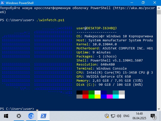Click the vertical scrollbar thumb
This screenshot has width=161, height=121.
159,12
